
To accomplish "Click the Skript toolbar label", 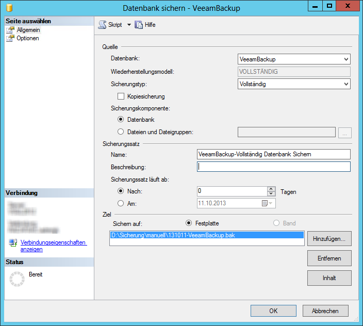I will [x=115, y=25].
